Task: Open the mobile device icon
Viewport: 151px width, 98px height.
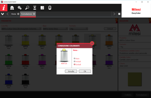Action: click(x=50, y=8)
